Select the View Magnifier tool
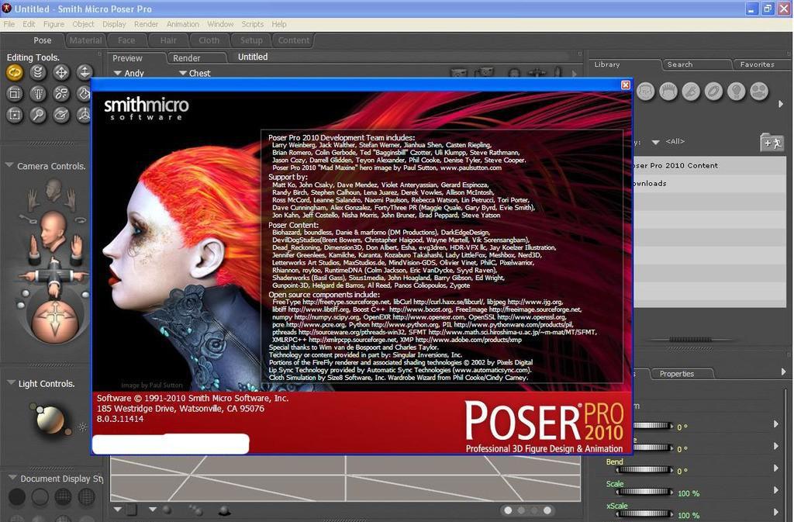The width and height of the screenshot is (794, 522). (x=38, y=116)
